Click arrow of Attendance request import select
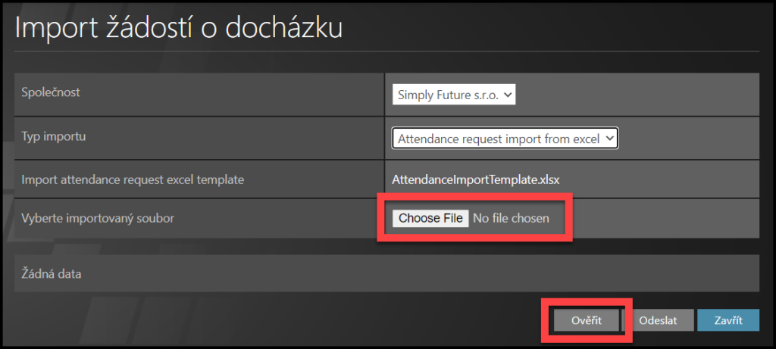 [610, 139]
